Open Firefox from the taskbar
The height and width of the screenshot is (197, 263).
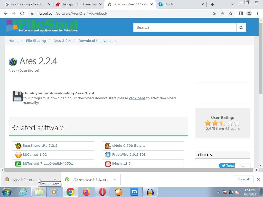click(87, 192)
